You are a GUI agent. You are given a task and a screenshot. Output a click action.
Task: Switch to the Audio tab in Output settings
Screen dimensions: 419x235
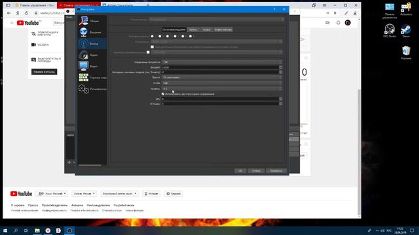pyautogui.click(x=206, y=29)
